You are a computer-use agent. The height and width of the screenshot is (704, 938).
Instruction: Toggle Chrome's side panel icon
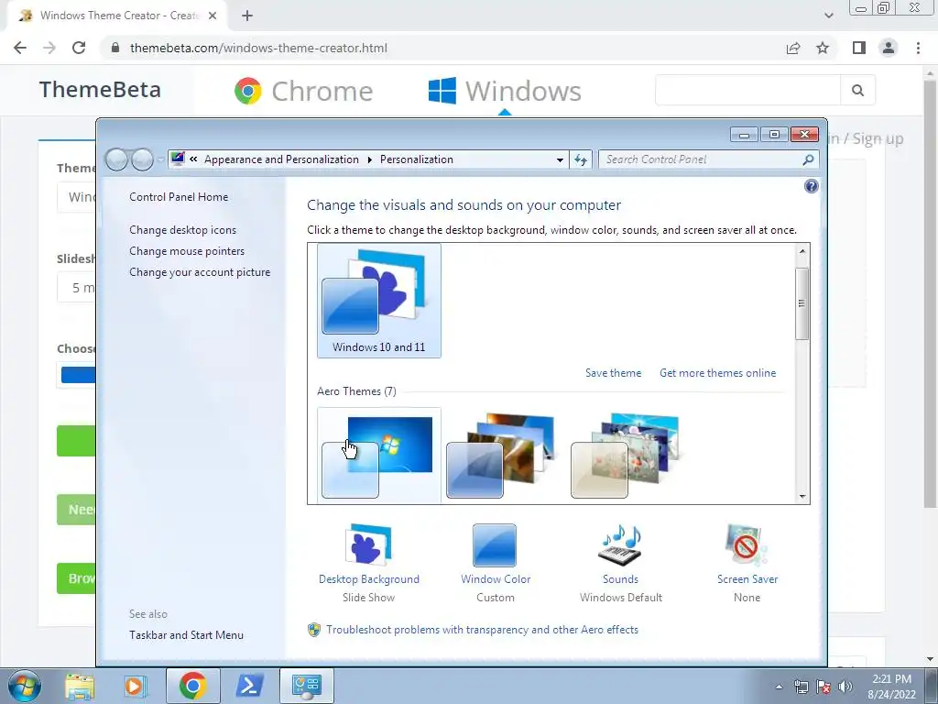tap(859, 48)
